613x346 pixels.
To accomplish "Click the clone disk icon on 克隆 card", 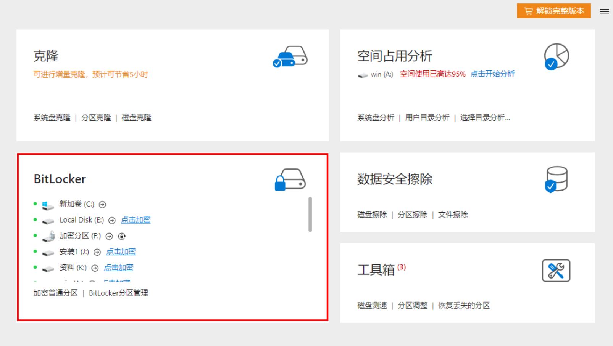I will [290, 56].
